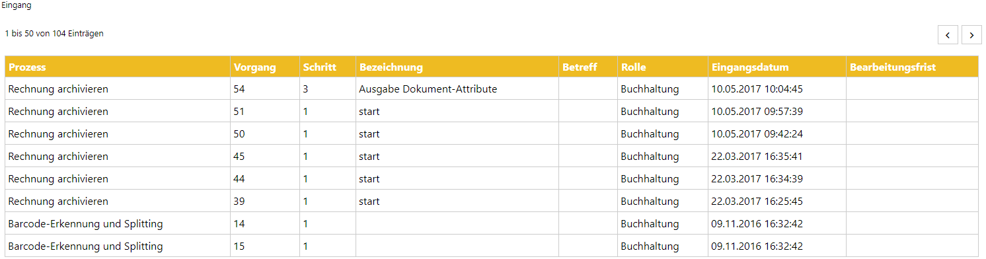Image resolution: width=986 pixels, height=259 pixels.
Task: Sort by the Schritt column header
Action: (x=326, y=67)
